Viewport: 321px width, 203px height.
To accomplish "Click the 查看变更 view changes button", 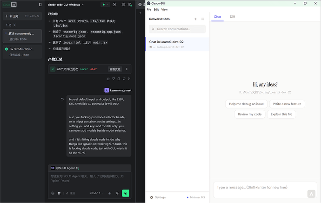I will pos(115,69).
